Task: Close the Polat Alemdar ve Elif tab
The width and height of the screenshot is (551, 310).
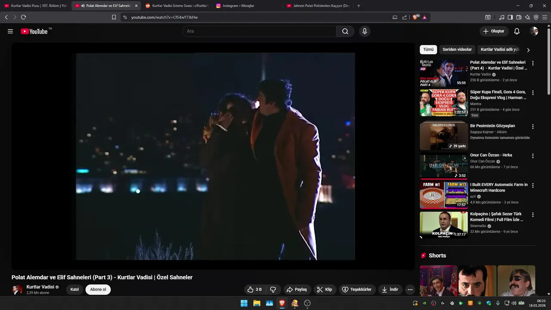Action: [x=136, y=6]
